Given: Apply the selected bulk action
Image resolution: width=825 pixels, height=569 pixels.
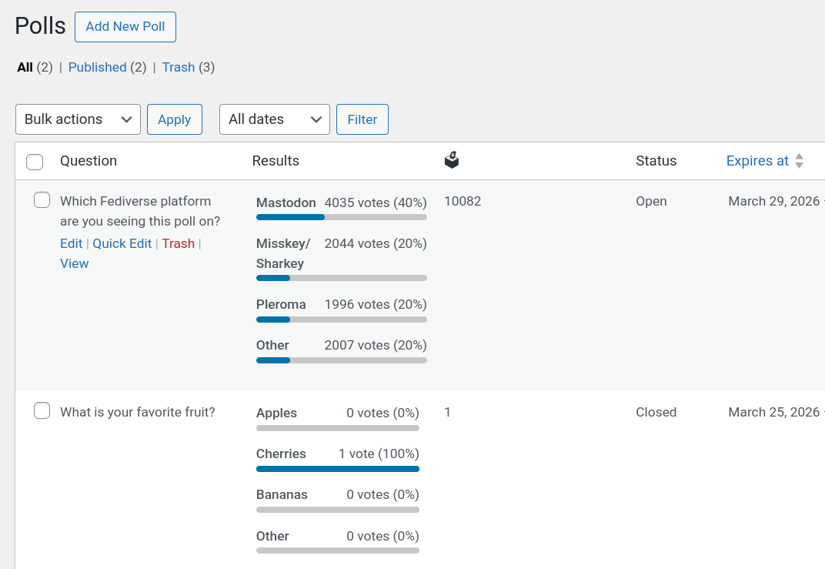Looking at the screenshot, I should 175,119.
